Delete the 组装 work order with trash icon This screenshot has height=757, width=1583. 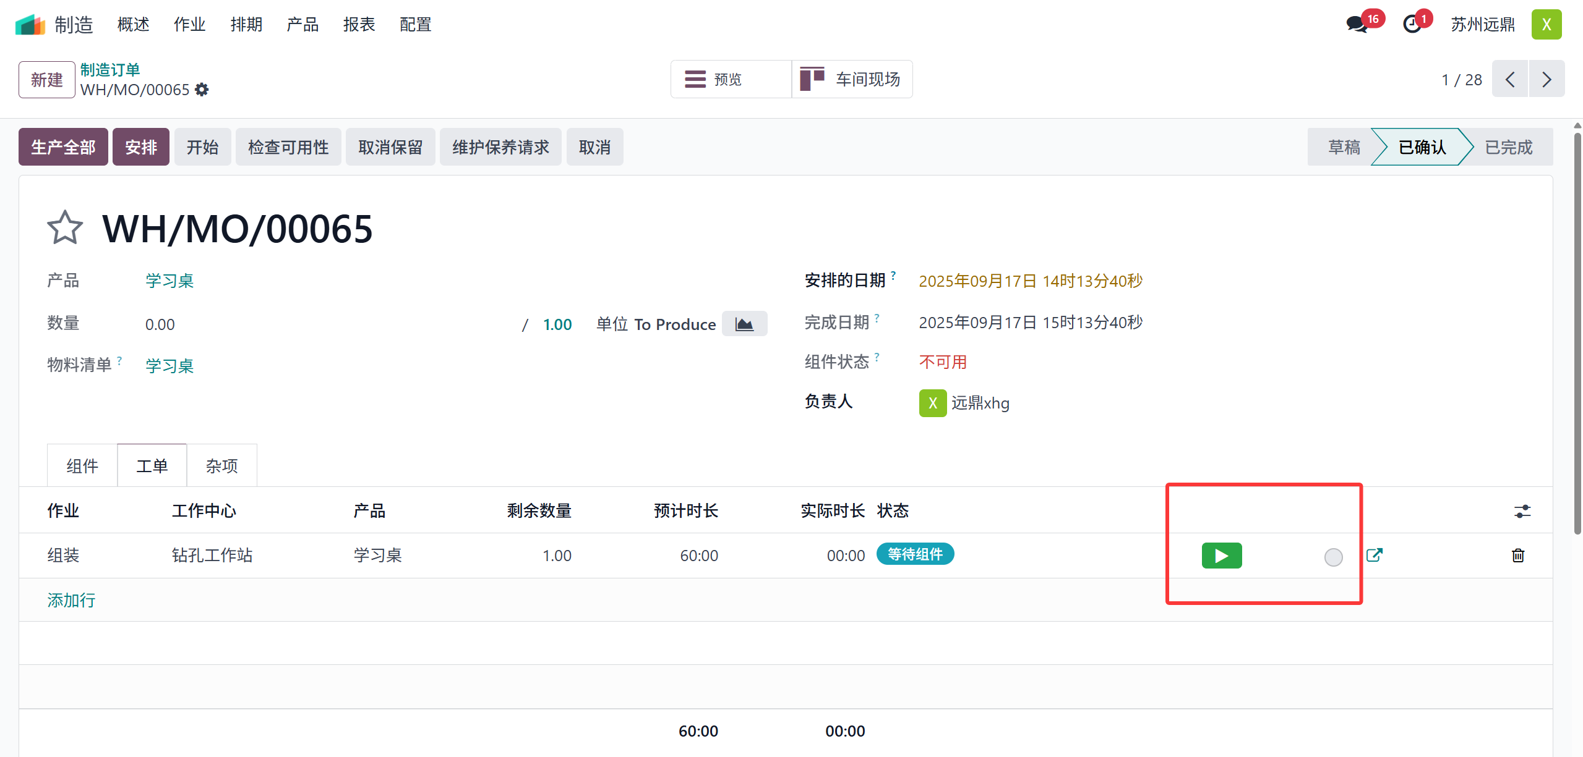pyautogui.click(x=1517, y=555)
